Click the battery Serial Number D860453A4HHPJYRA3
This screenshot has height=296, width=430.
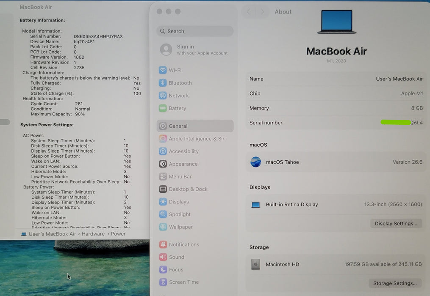[98, 36]
